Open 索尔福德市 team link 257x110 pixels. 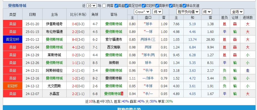[114, 40]
